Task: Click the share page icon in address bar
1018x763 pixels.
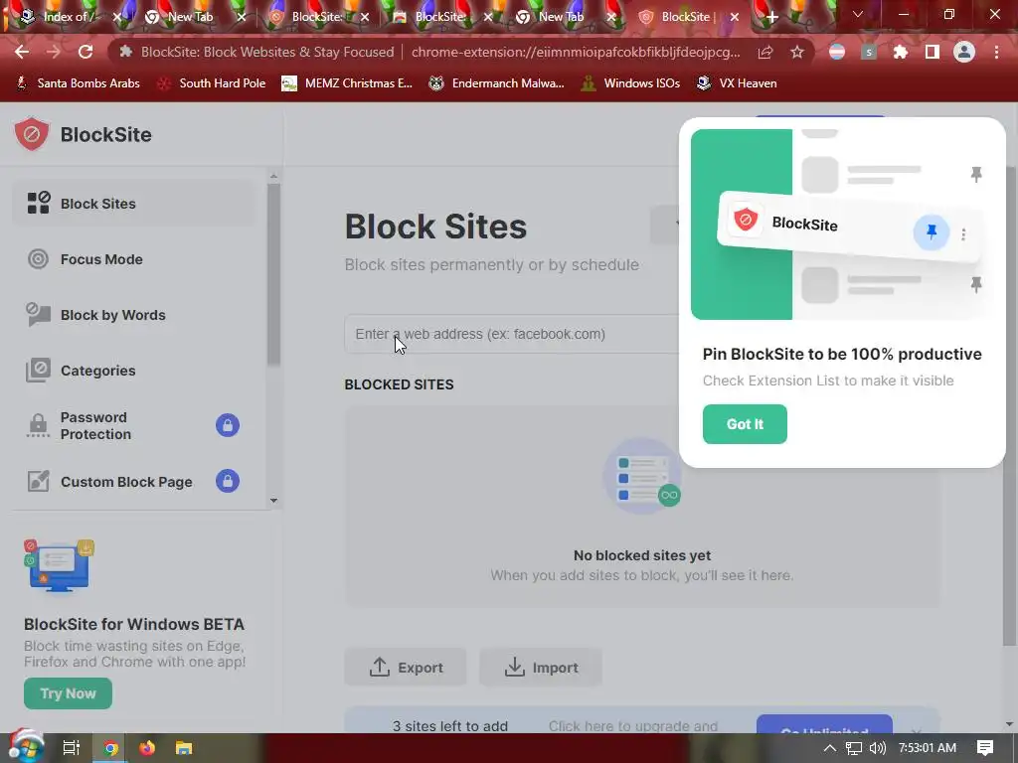Action: [765, 52]
